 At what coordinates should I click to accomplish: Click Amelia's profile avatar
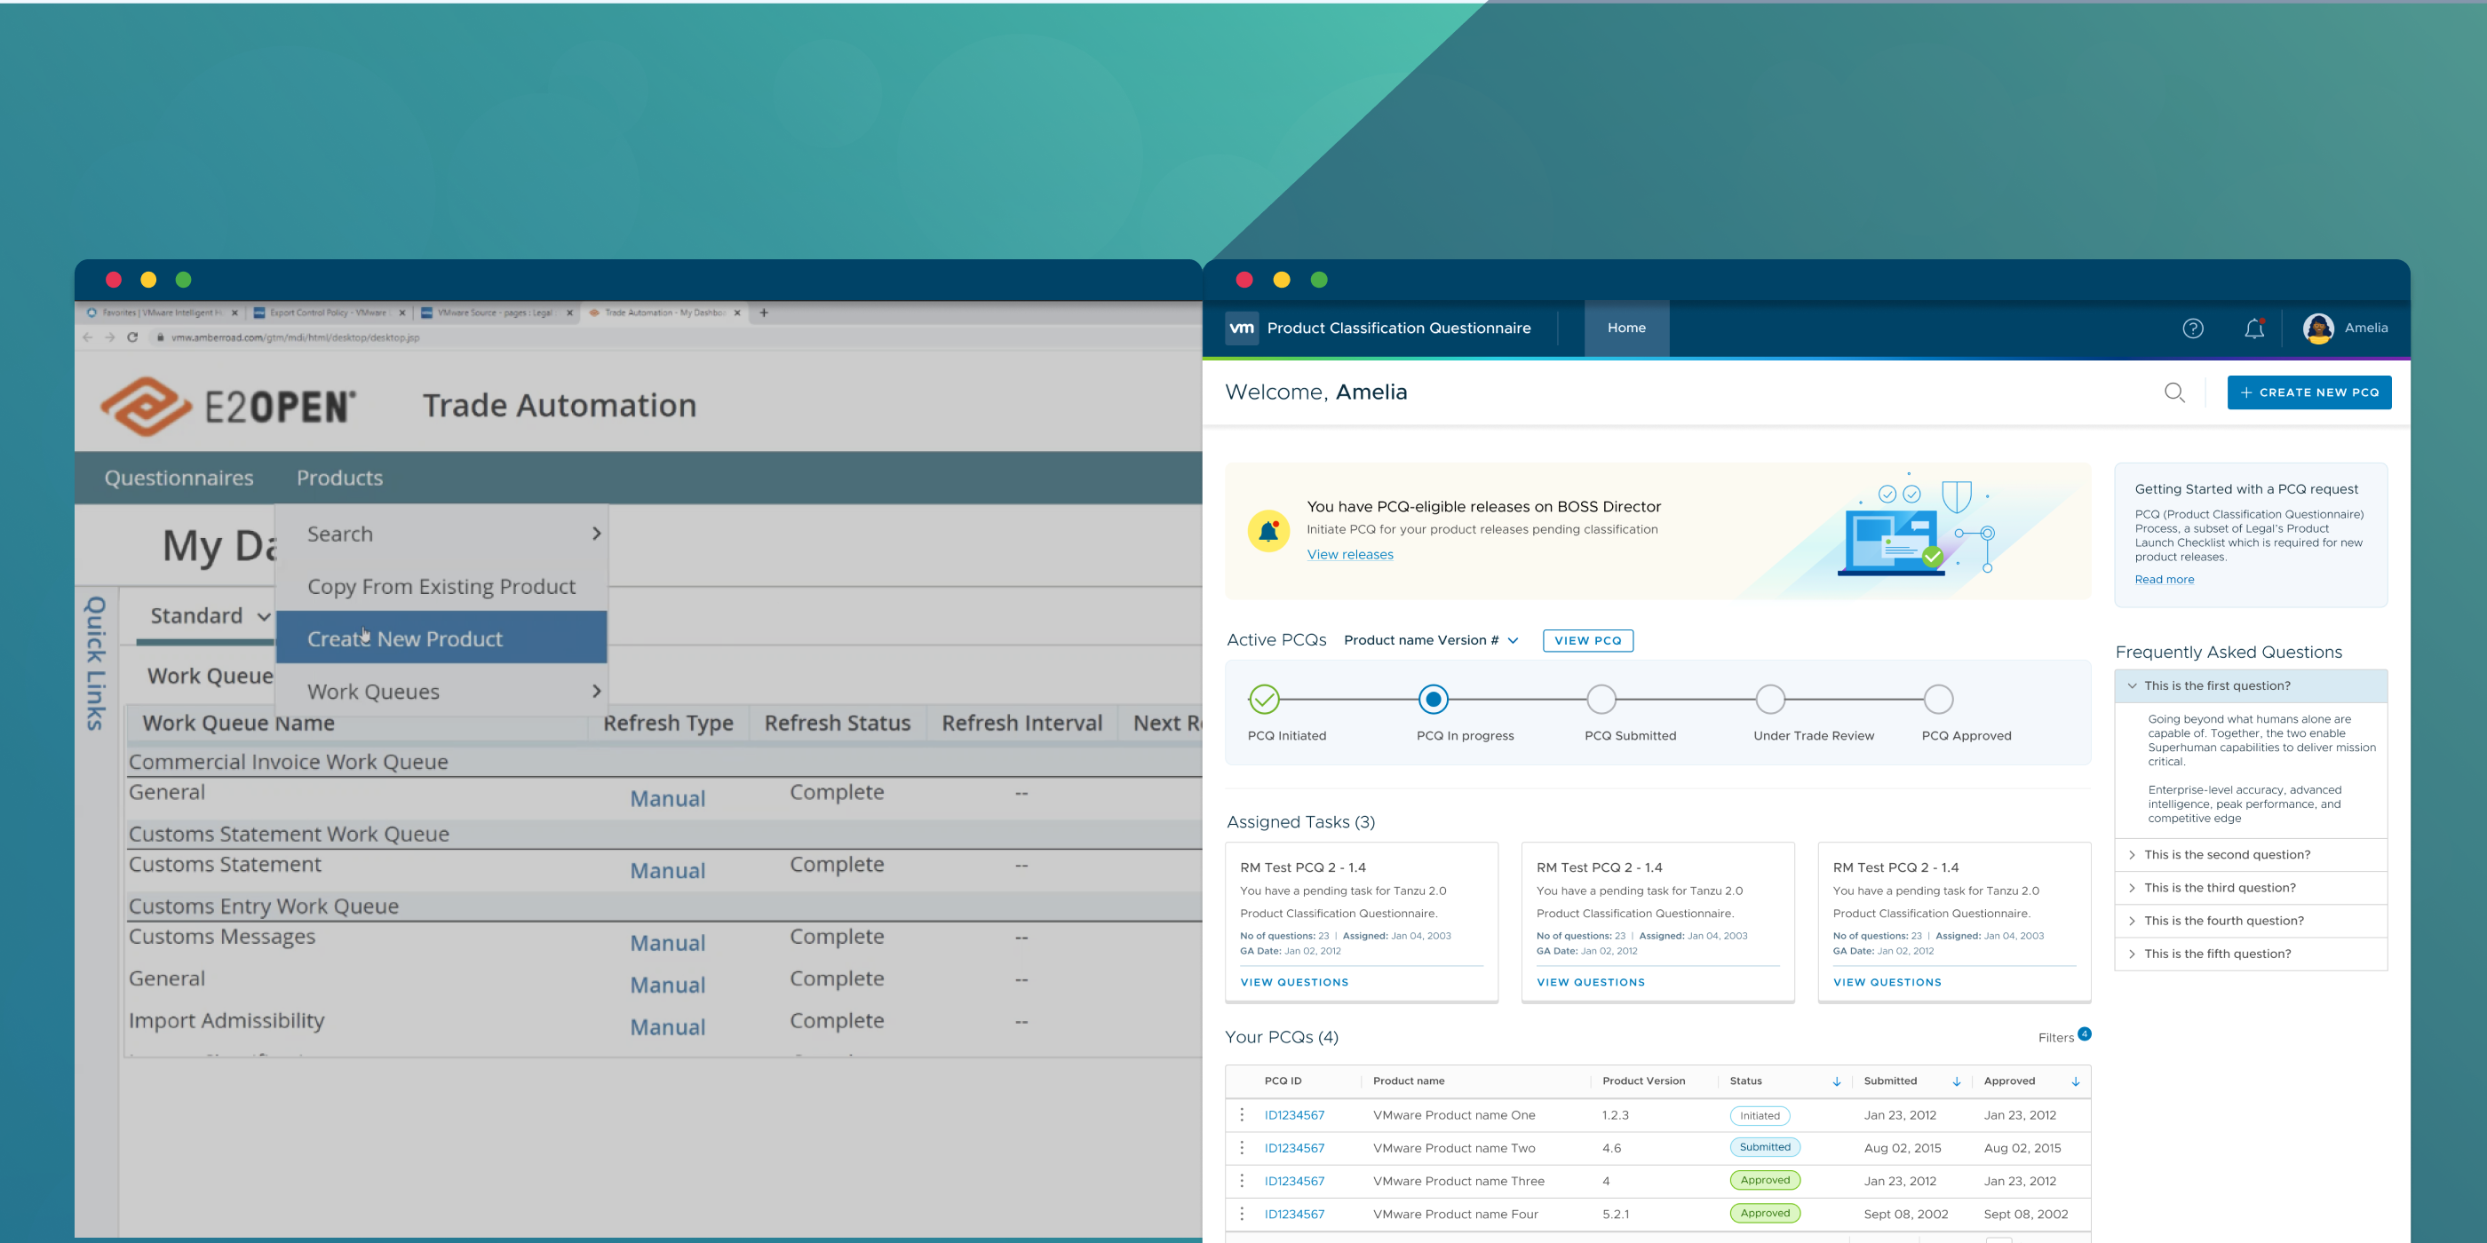pyautogui.click(x=2320, y=329)
